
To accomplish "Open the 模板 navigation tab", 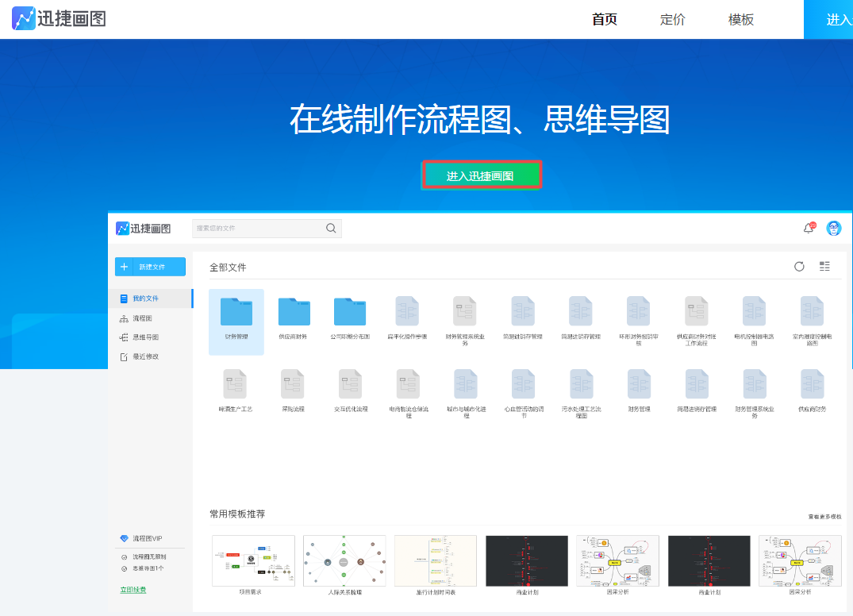I will click(x=741, y=20).
